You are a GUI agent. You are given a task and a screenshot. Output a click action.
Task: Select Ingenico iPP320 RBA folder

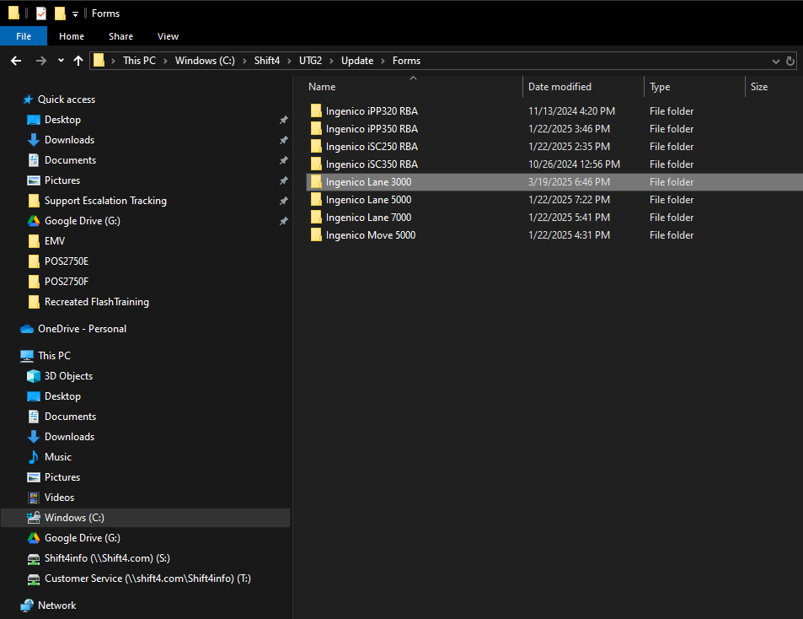pos(372,111)
